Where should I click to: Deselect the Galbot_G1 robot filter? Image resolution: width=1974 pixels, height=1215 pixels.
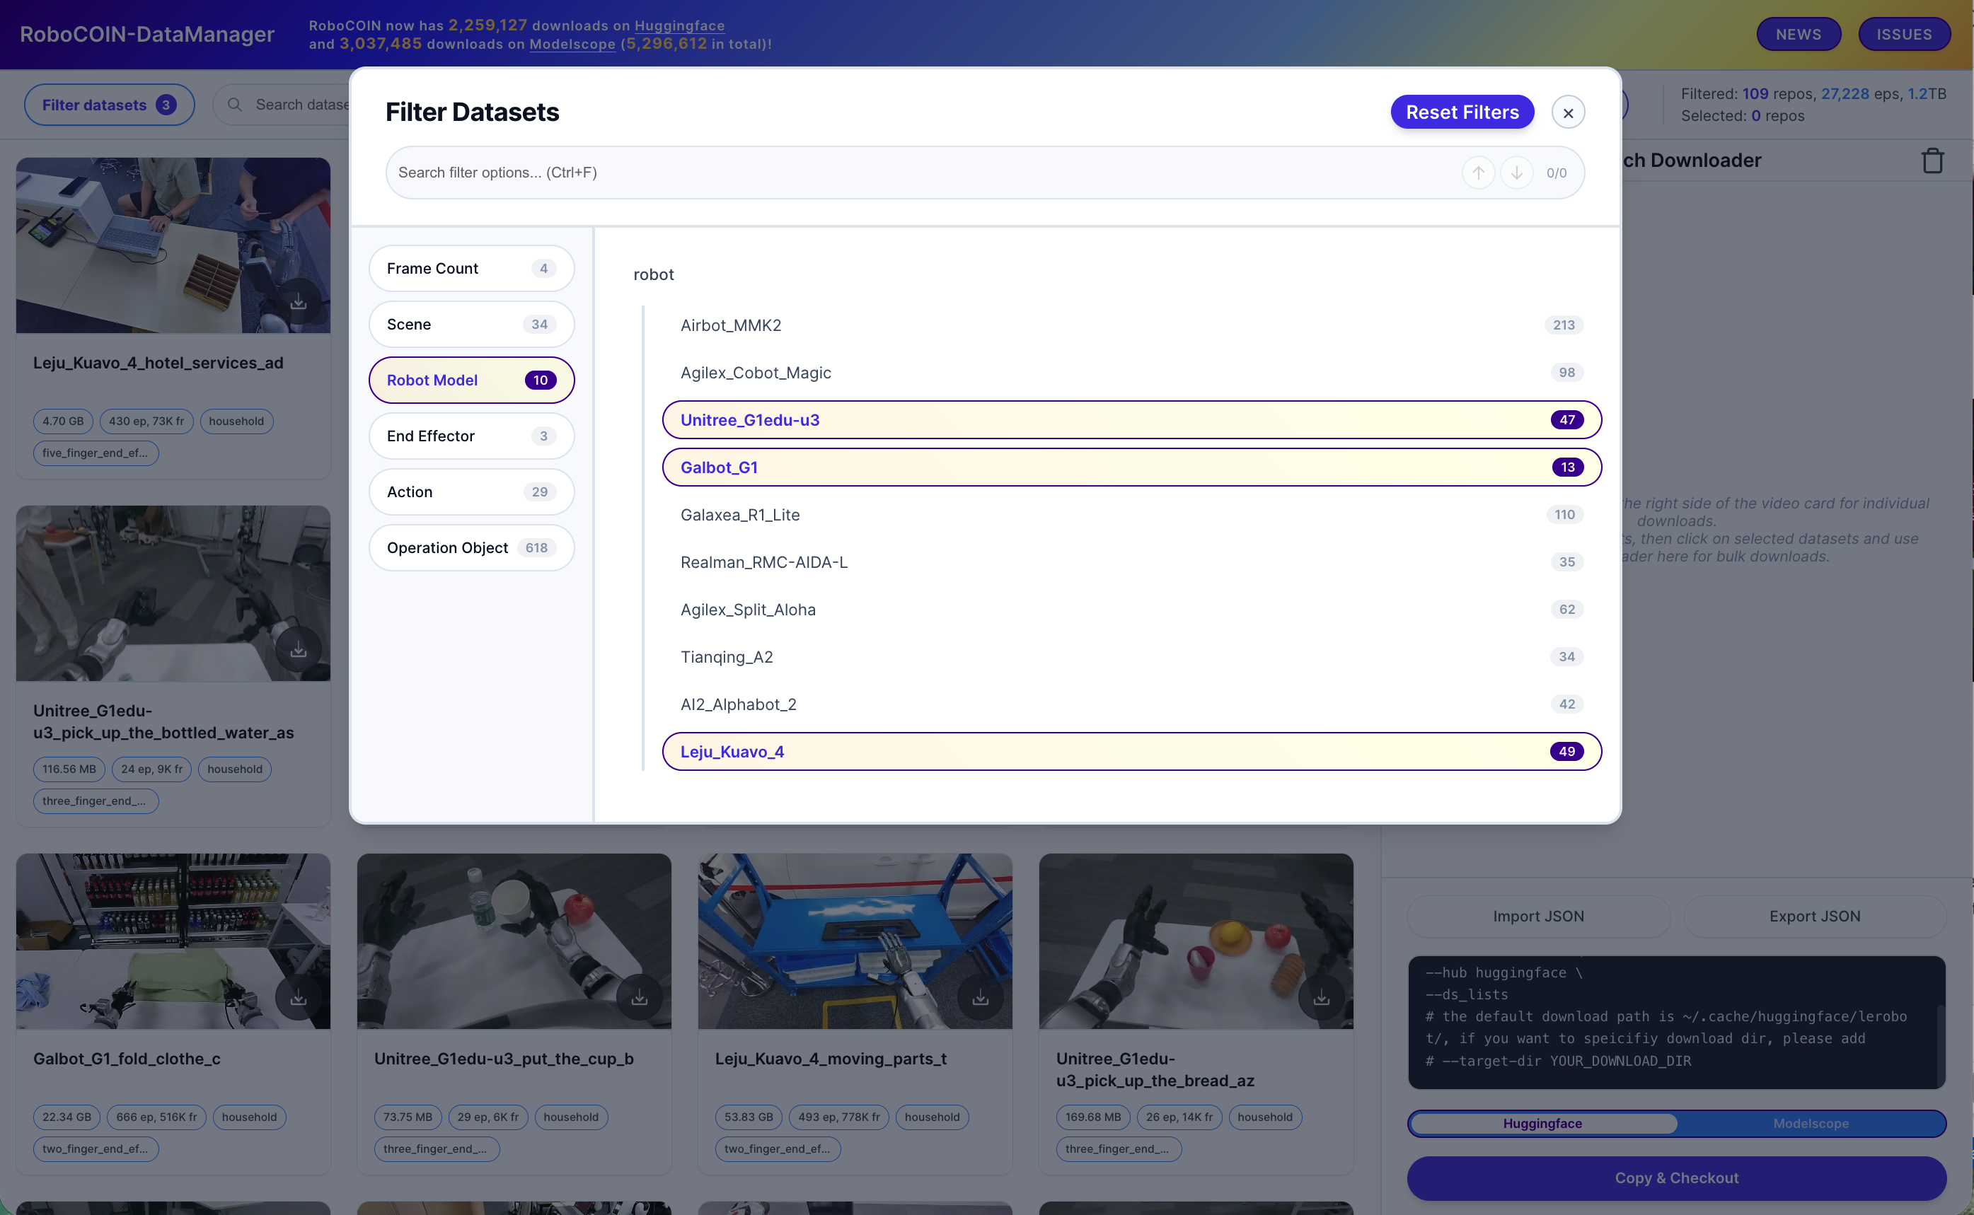point(1131,467)
